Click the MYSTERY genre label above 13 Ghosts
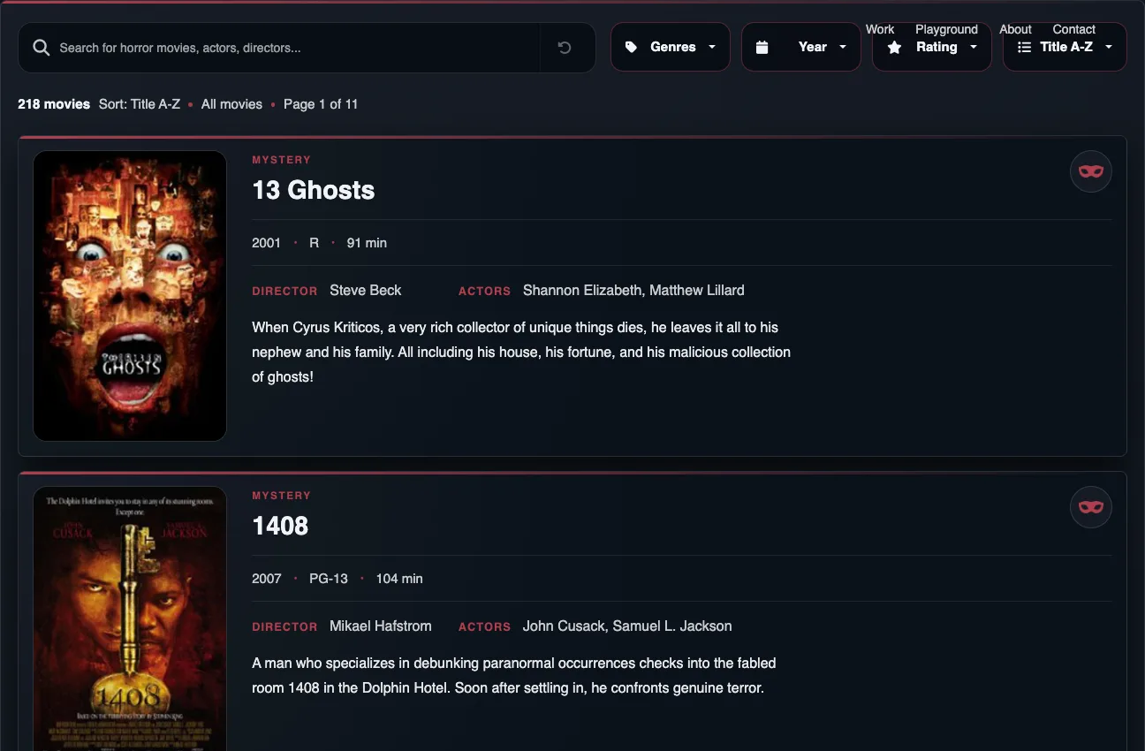 [282, 160]
